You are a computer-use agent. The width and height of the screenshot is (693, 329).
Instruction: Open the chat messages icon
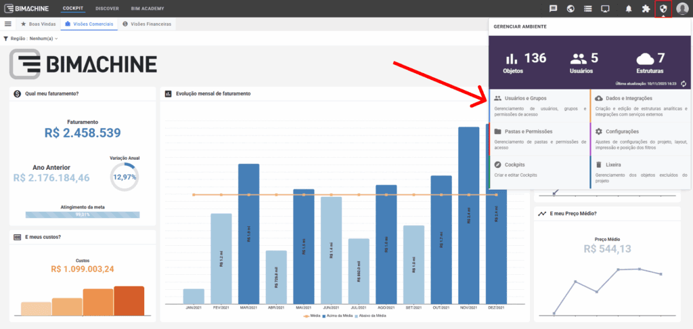coord(553,9)
